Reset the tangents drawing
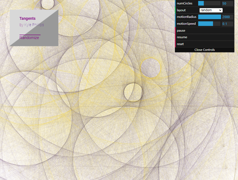Screen dimensions: 238x180 [205, 44]
